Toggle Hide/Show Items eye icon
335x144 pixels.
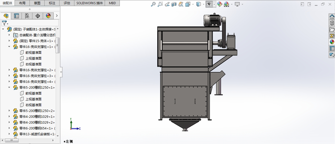click(x=209, y=4)
